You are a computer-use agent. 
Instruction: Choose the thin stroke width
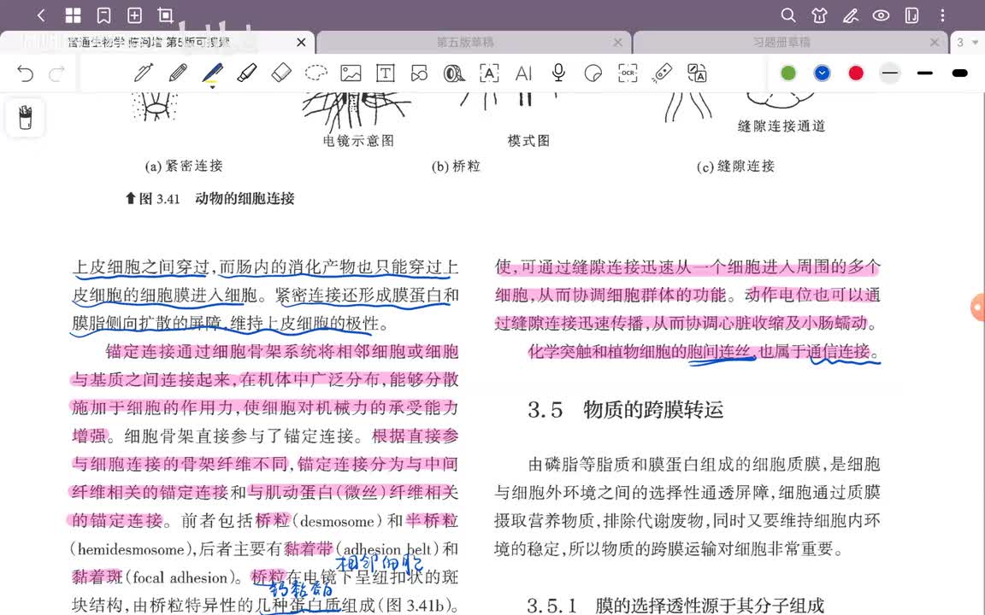pyautogui.click(x=889, y=73)
